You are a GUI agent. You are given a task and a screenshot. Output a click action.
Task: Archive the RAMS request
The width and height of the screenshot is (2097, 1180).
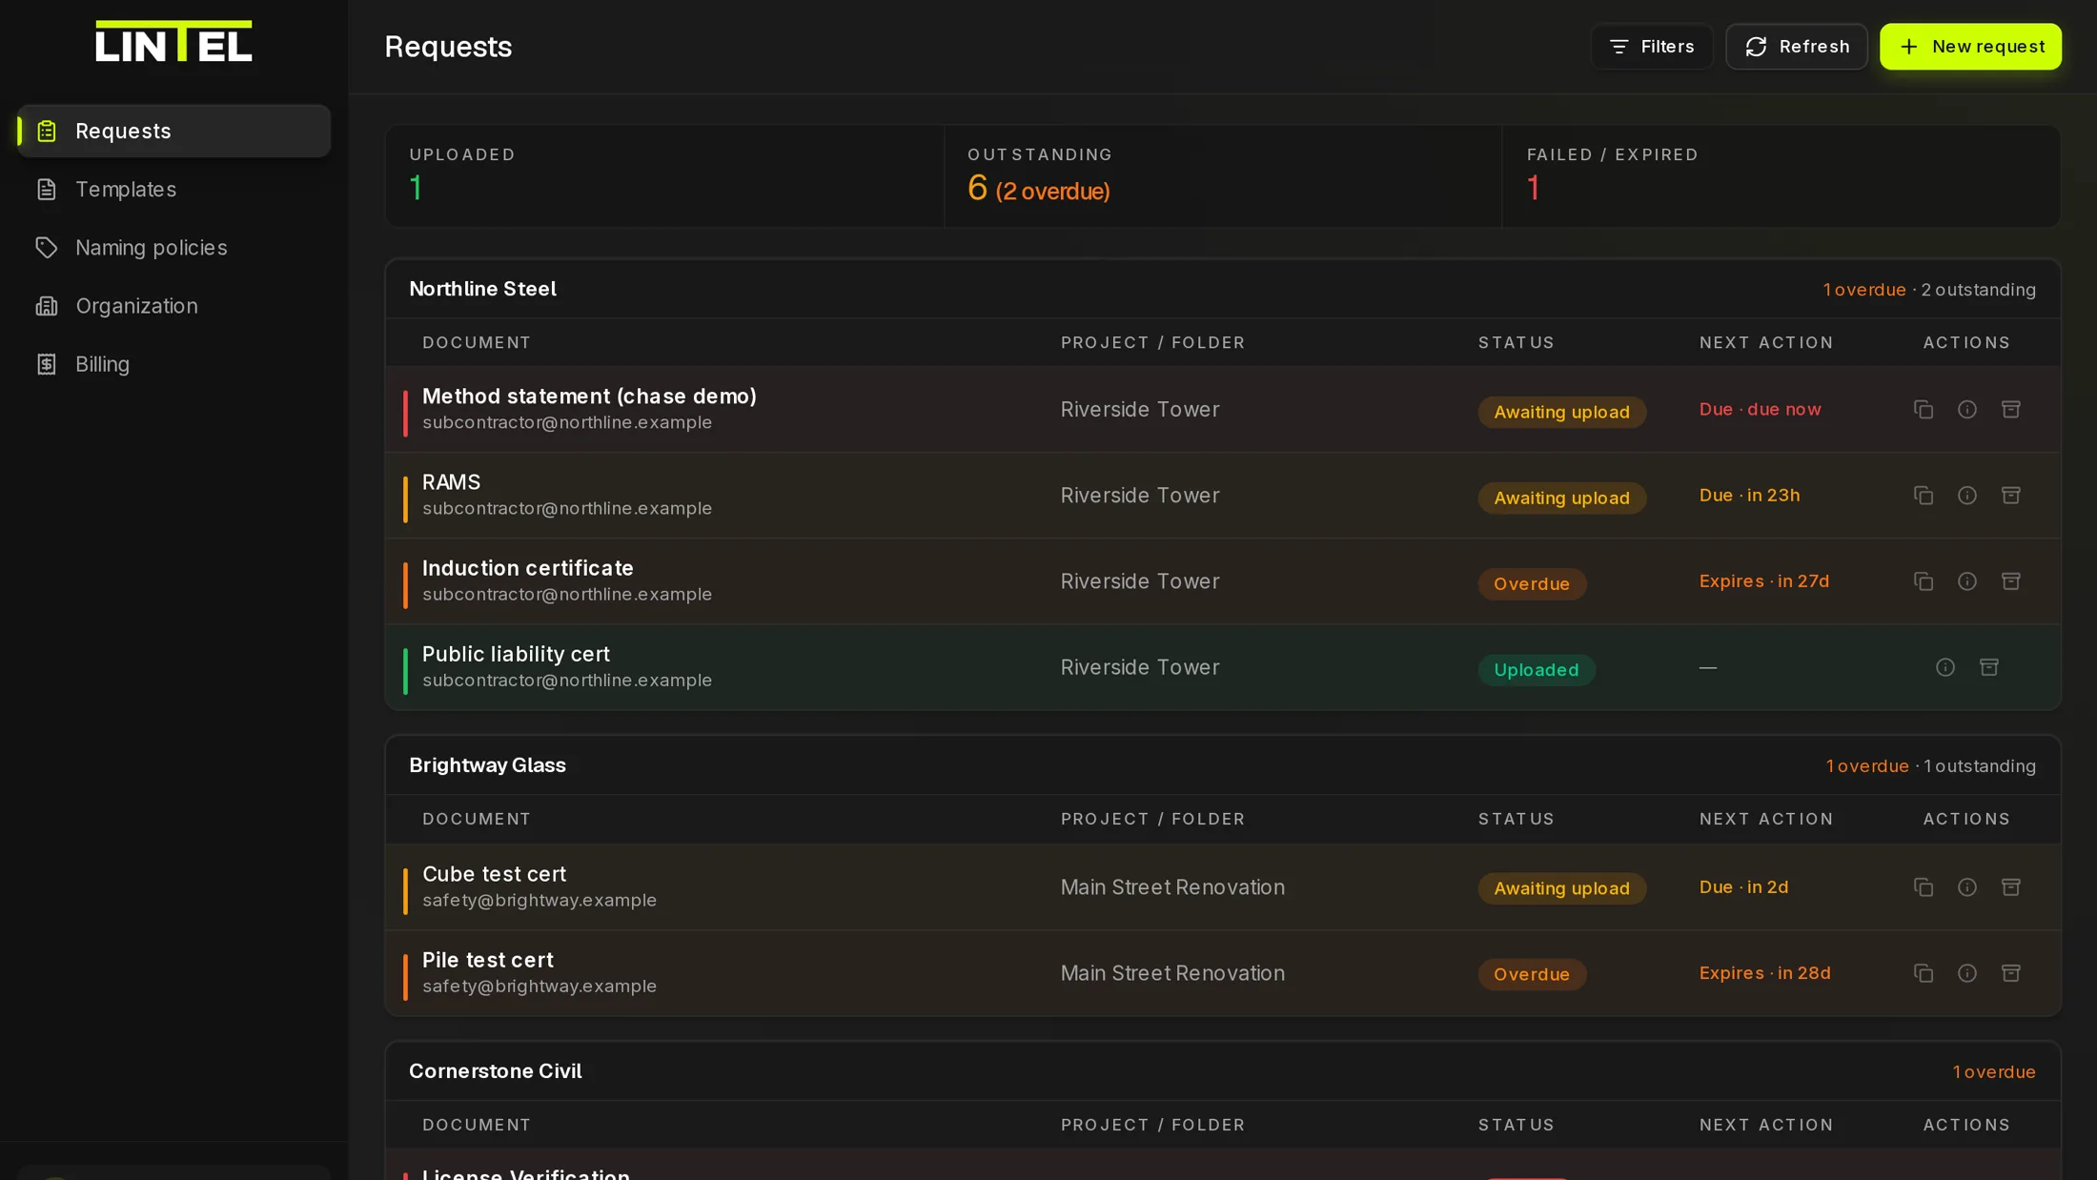tap(2011, 496)
